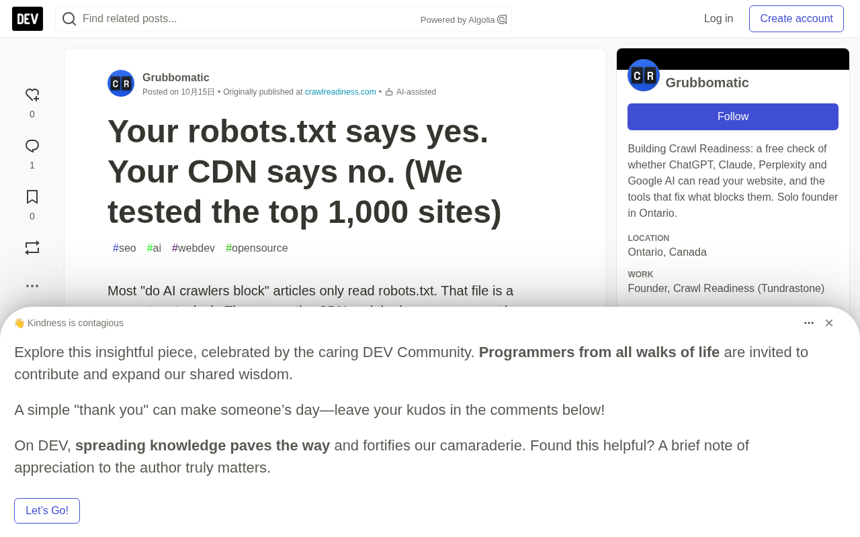860x537 pixels.
Task: Click 'Founder, Crawl Readiness (Tundrastone)' text
Action: 726,289
